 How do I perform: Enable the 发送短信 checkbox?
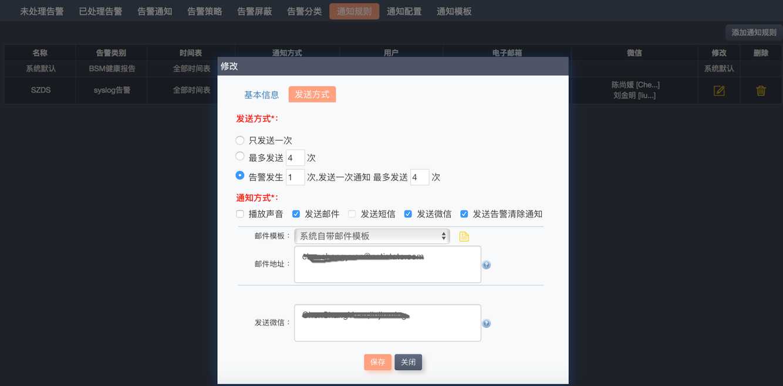[x=352, y=214]
